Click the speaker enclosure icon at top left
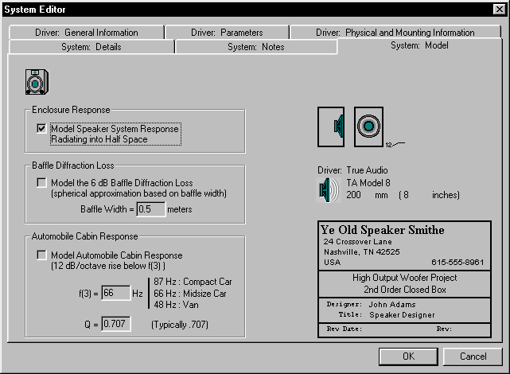Screen dimensions: 510x374 37,82
